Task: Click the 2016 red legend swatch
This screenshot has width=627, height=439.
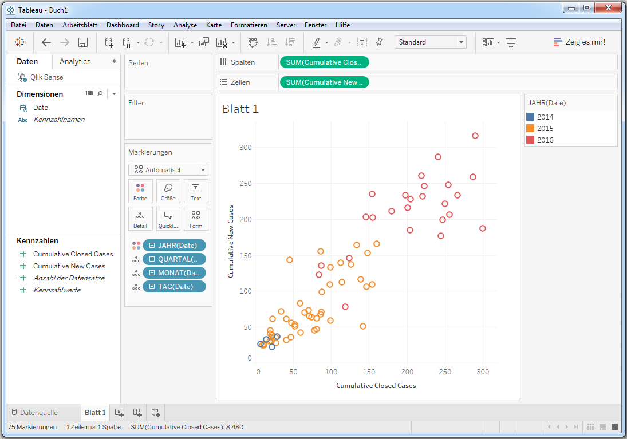Action: pyautogui.click(x=530, y=140)
